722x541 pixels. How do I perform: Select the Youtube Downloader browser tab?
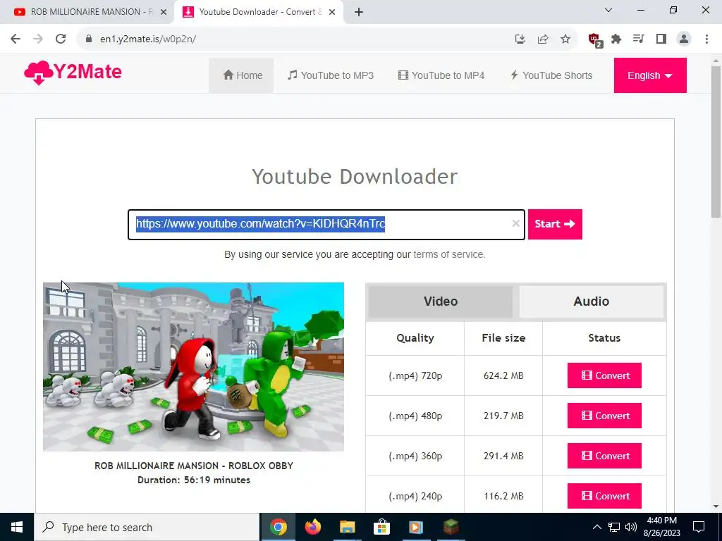click(x=258, y=12)
